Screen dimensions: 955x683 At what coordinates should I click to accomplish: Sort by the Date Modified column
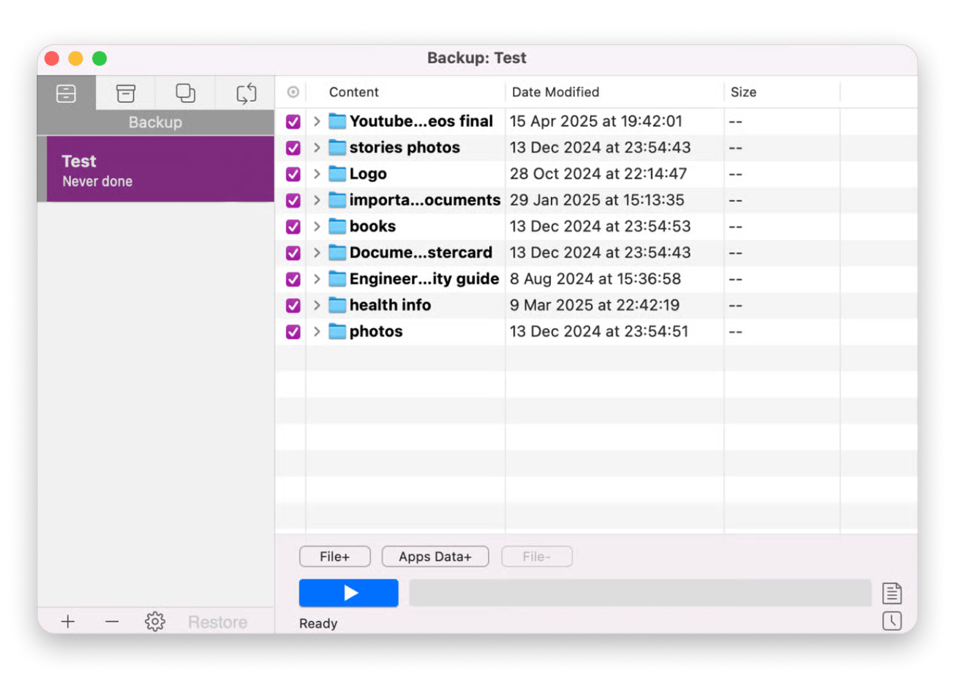click(555, 92)
